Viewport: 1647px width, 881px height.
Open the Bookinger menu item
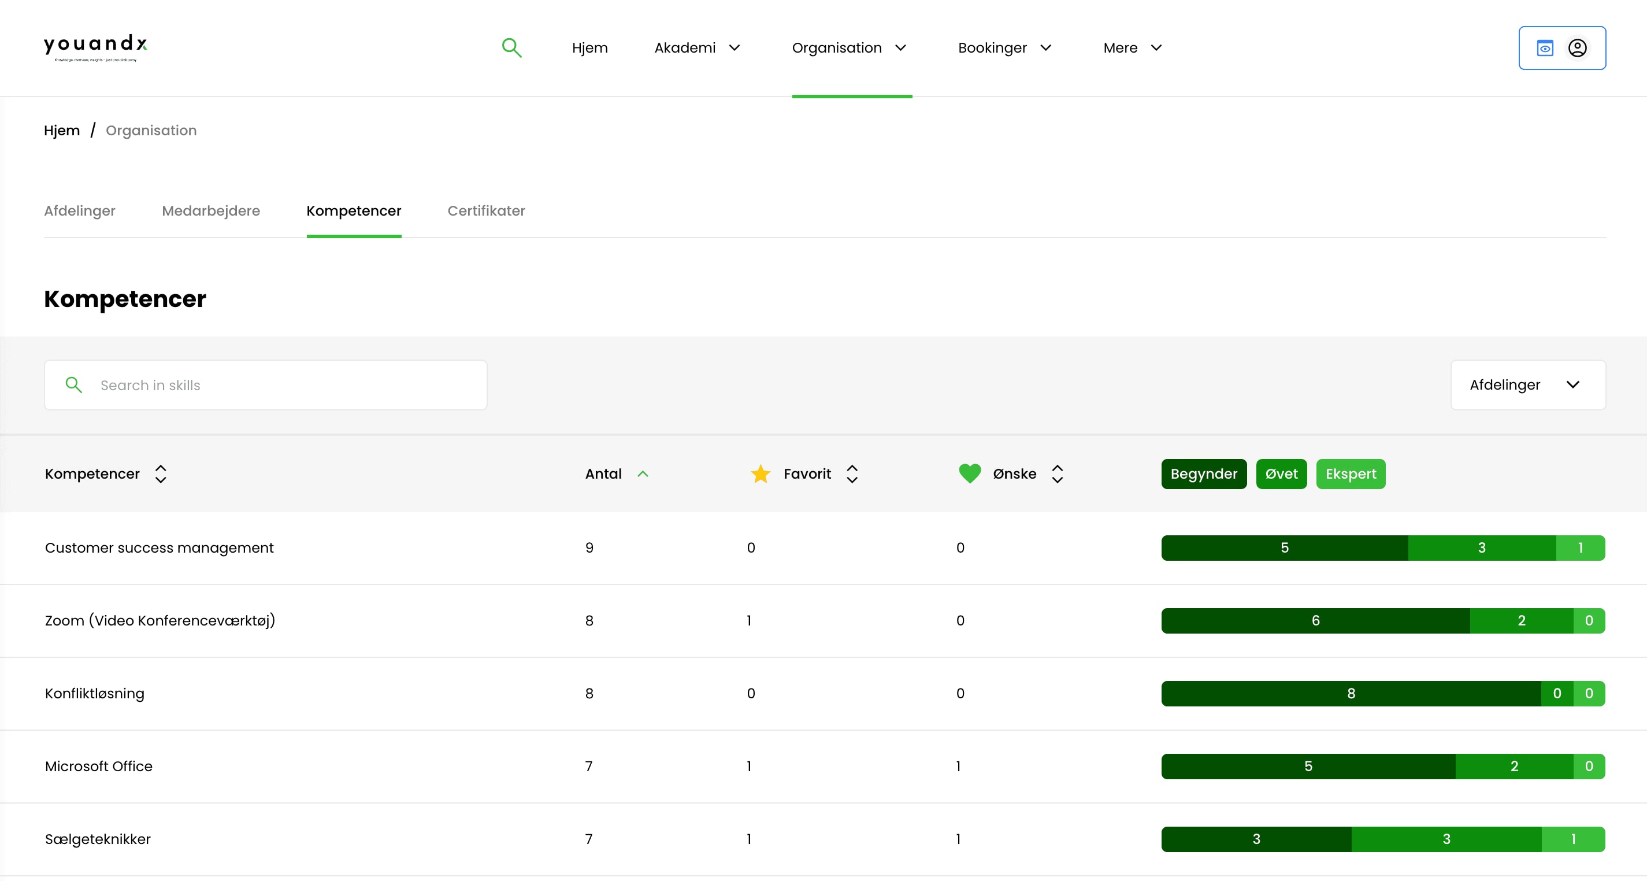(x=992, y=48)
